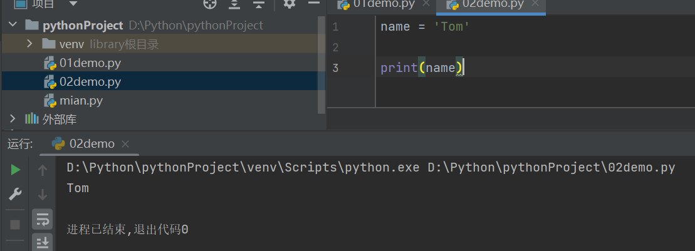This screenshot has width=695, height=251.
Task: Click the expand all icon in project panel
Action: pos(234,4)
